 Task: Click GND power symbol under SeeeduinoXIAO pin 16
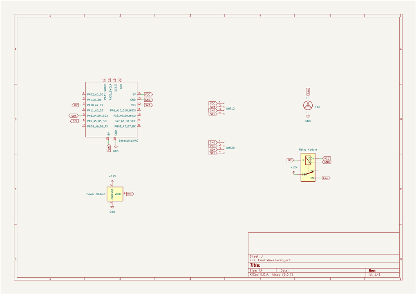click(116, 146)
